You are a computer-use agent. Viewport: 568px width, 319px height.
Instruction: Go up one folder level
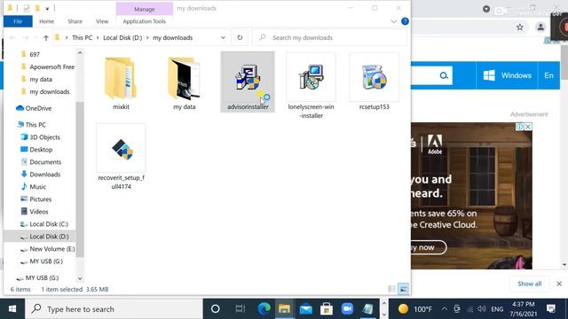tap(46, 37)
